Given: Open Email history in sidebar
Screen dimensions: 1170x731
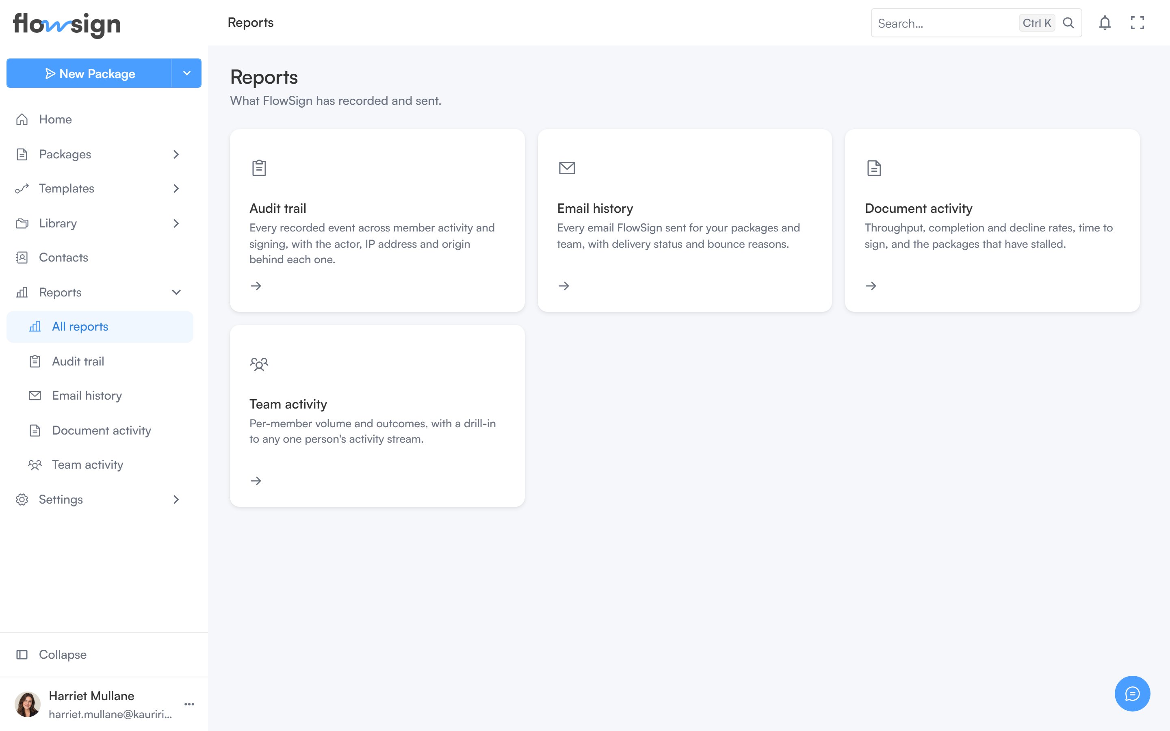Looking at the screenshot, I should (x=100, y=396).
